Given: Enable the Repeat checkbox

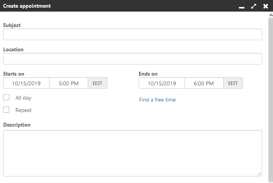Looking at the screenshot, I should 6,110.
